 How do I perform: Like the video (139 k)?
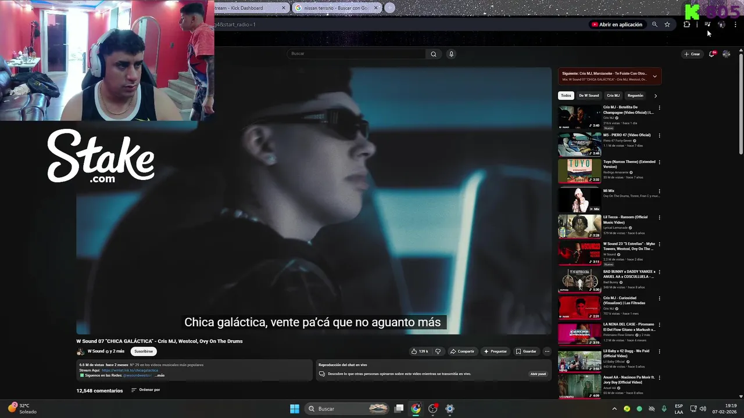tap(420, 351)
